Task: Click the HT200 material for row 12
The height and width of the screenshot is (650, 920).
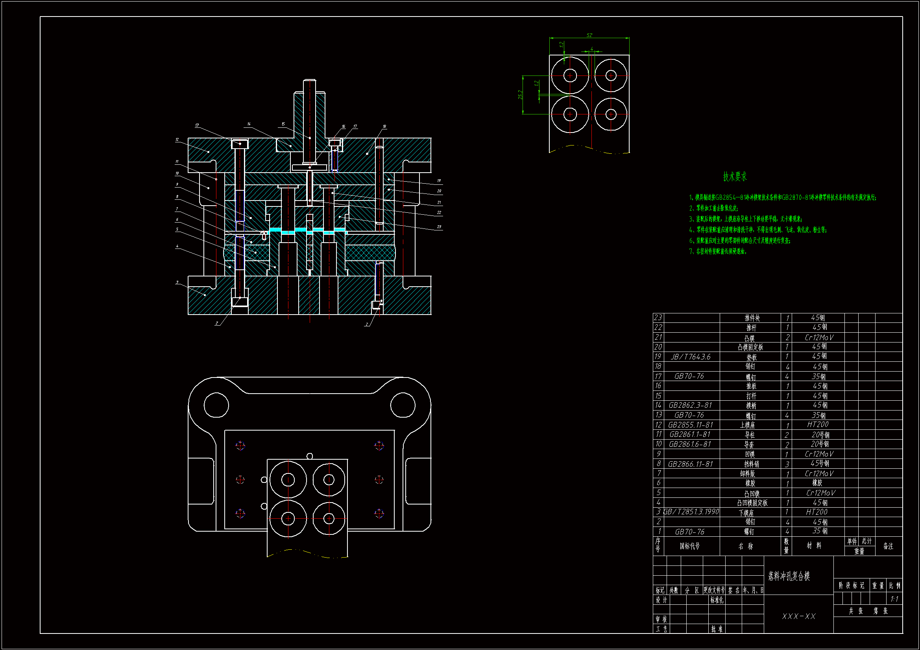Action: [817, 424]
